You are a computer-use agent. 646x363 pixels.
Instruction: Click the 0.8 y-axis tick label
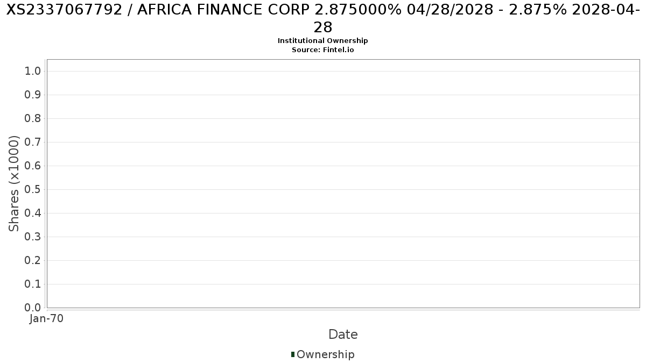pyautogui.click(x=33, y=118)
